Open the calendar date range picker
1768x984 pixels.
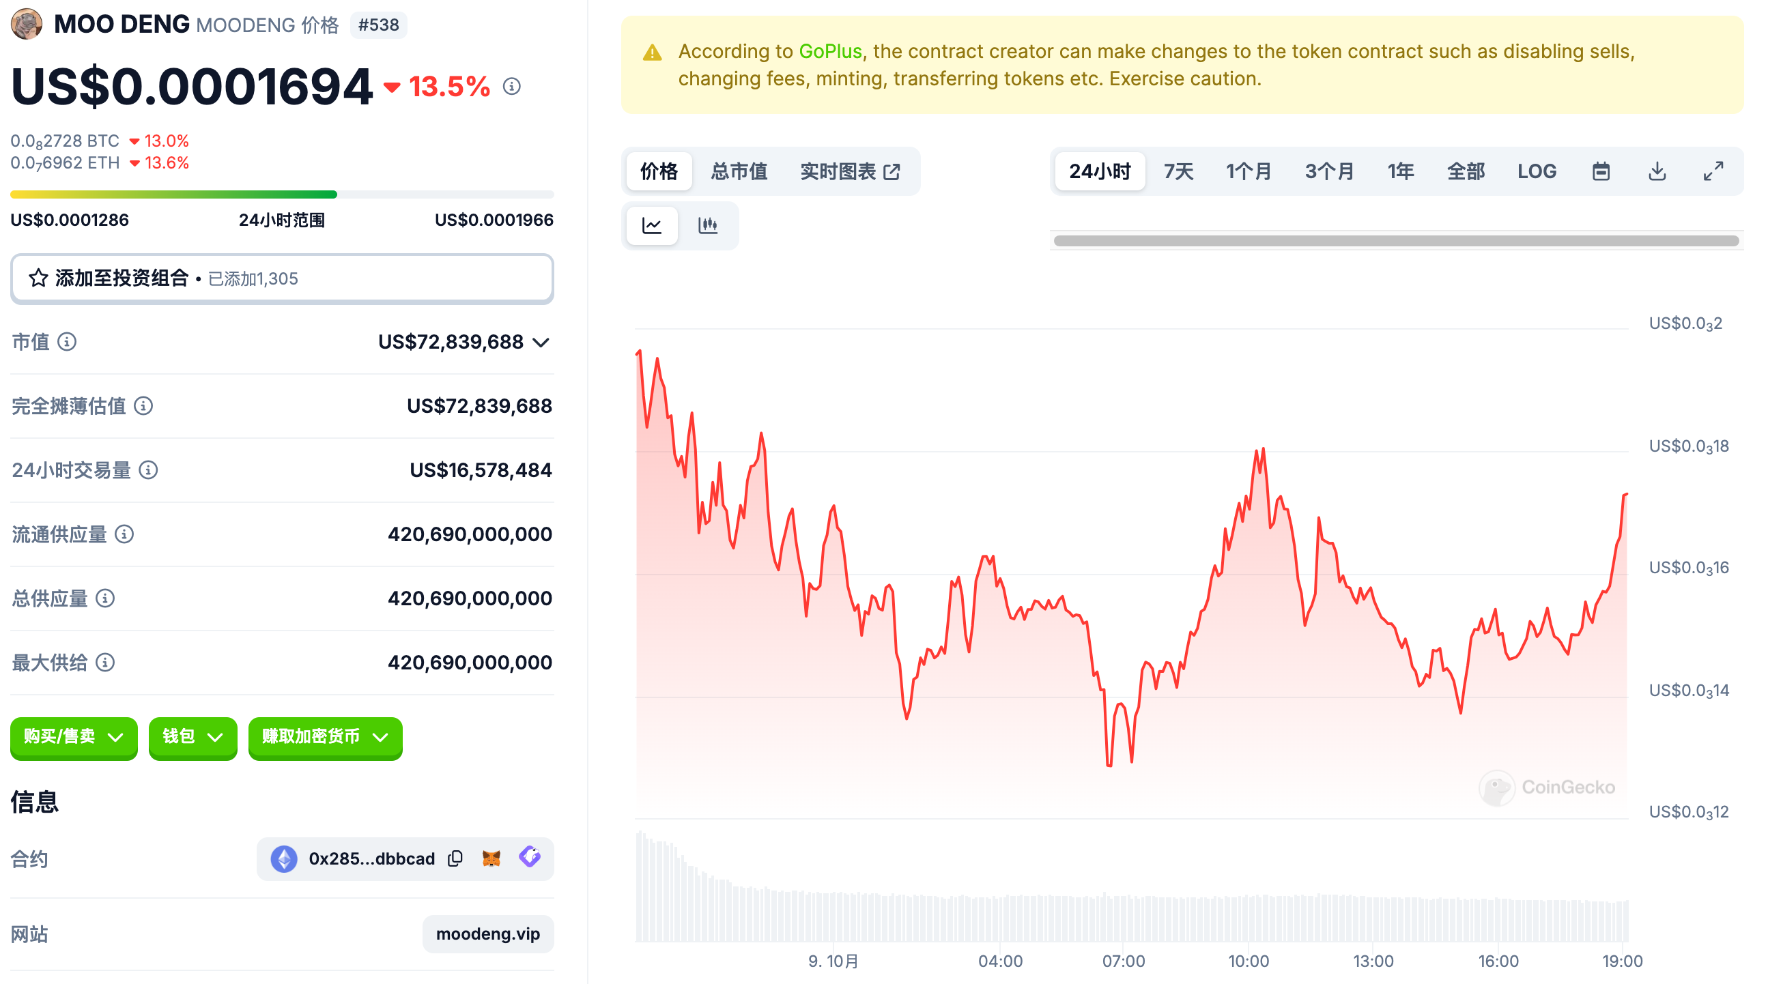point(1601,171)
